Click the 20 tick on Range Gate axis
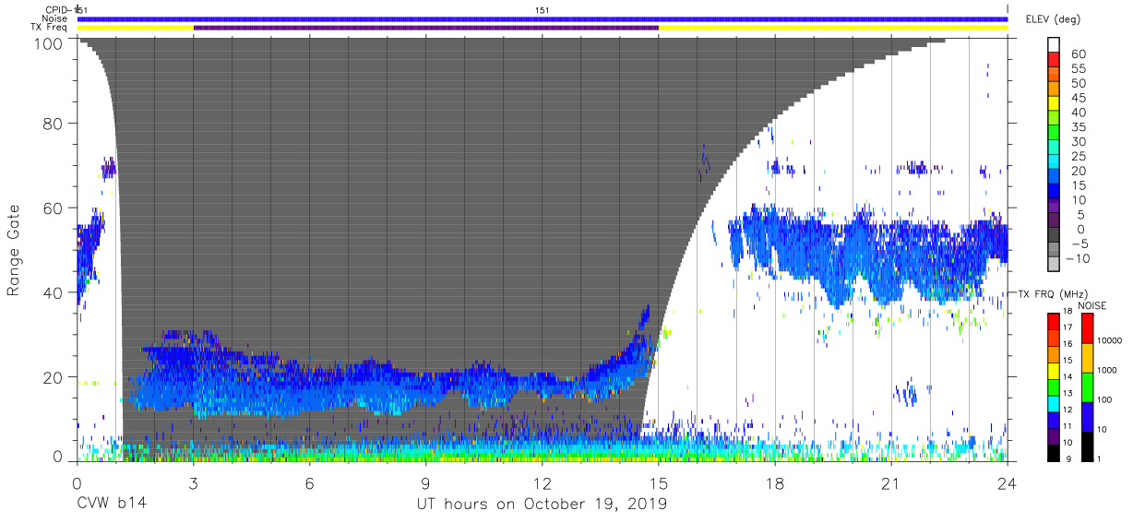1133x523 pixels. click(x=53, y=377)
